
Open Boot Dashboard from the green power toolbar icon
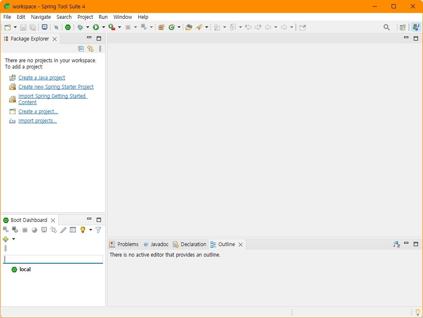68,27
